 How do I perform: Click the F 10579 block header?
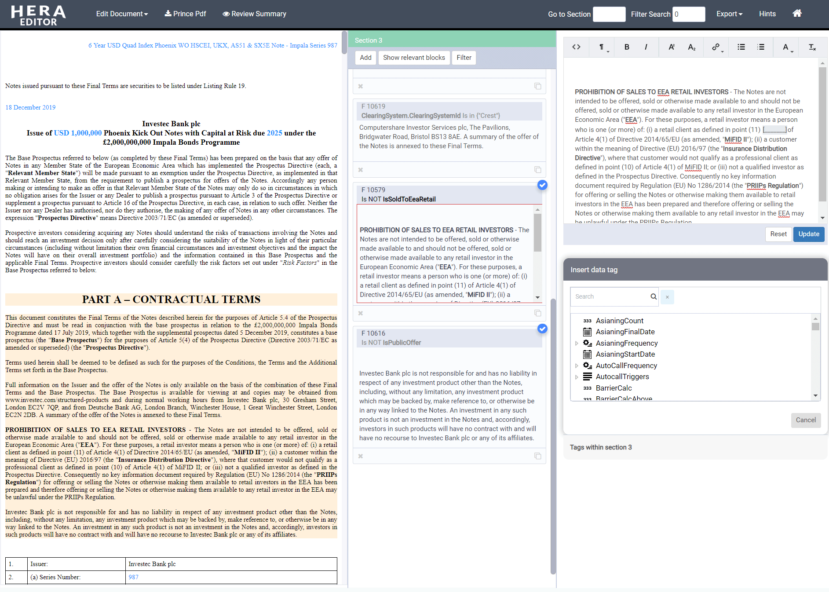pos(449,194)
